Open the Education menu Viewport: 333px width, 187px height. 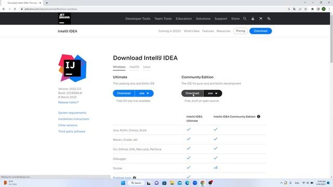184,19
